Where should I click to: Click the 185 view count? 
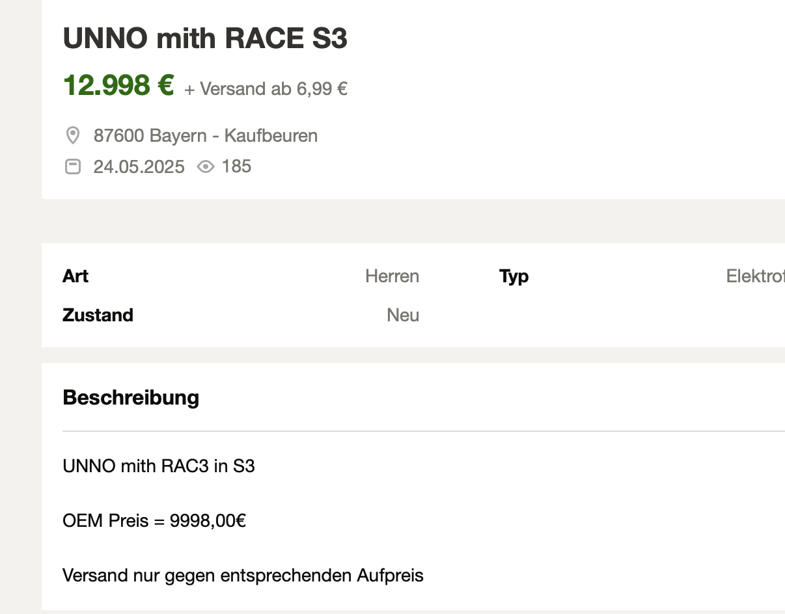[x=236, y=167]
